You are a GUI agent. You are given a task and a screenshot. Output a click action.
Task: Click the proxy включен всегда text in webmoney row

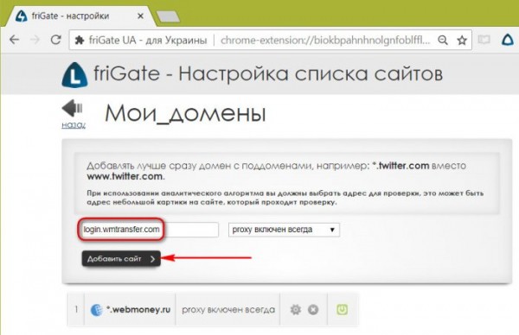point(228,310)
